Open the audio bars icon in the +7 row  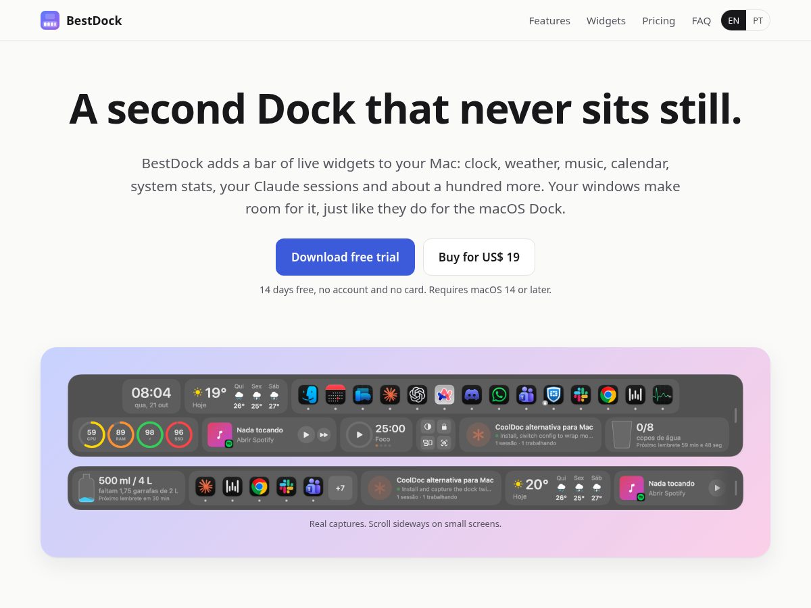[232, 486]
